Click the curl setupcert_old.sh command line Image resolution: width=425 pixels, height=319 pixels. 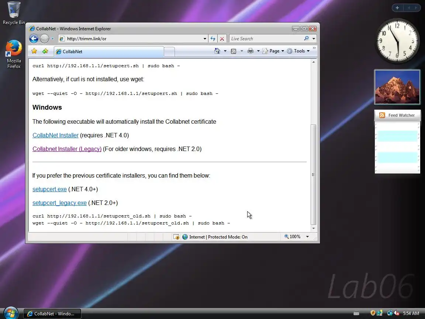(x=112, y=216)
